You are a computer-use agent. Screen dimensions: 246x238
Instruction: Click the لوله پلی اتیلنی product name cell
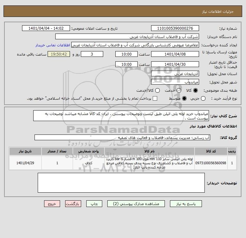coord(150,163)
